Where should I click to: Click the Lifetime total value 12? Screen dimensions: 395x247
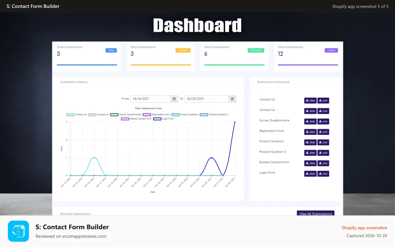[x=280, y=54]
